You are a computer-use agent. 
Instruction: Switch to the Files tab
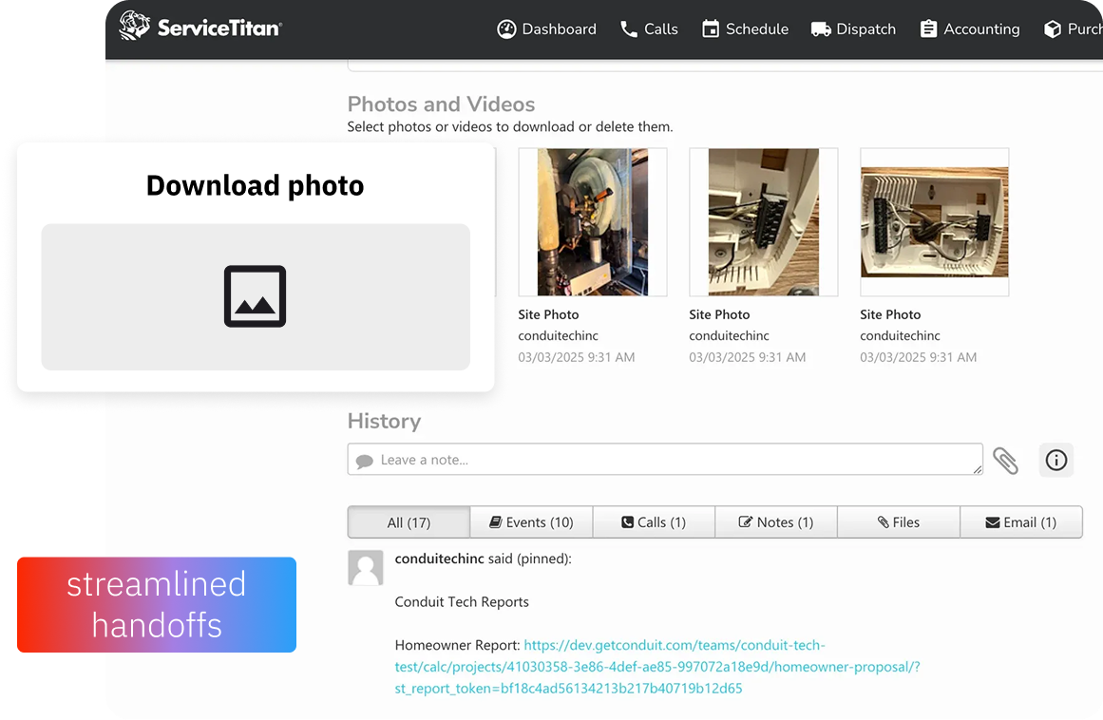[x=899, y=522]
